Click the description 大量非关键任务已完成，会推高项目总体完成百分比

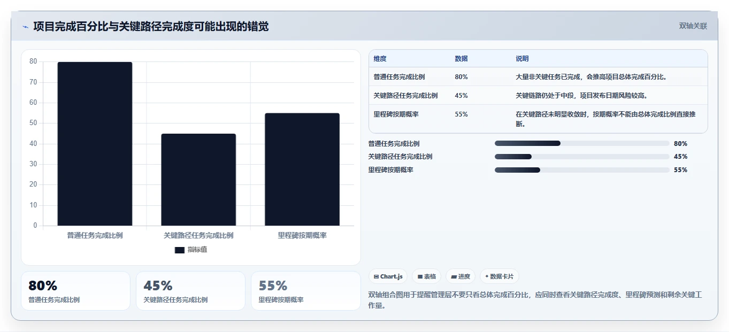(x=591, y=77)
